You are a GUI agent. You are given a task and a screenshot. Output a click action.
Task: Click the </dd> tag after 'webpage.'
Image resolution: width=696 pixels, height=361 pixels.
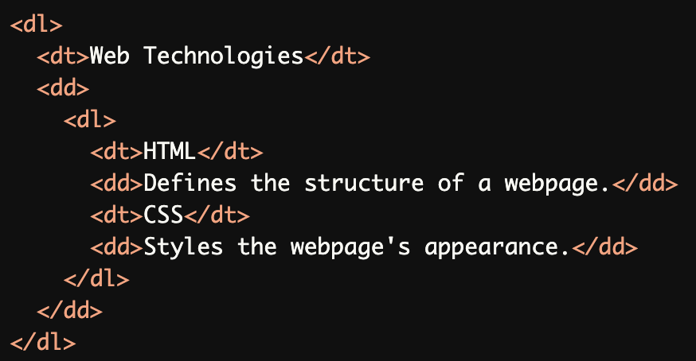click(x=643, y=184)
